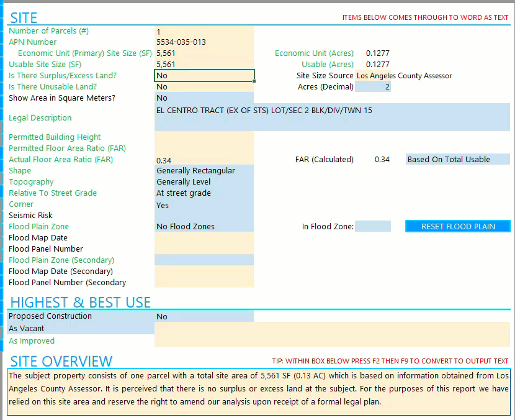This screenshot has width=515, height=420.
Task: Select the Based On Total Usable cell
Action: pos(458,160)
